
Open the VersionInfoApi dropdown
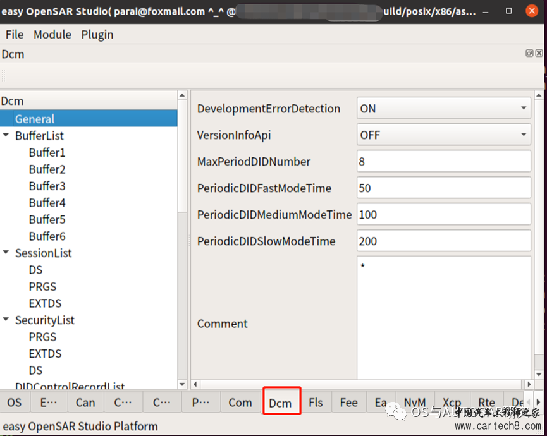(444, 135)
